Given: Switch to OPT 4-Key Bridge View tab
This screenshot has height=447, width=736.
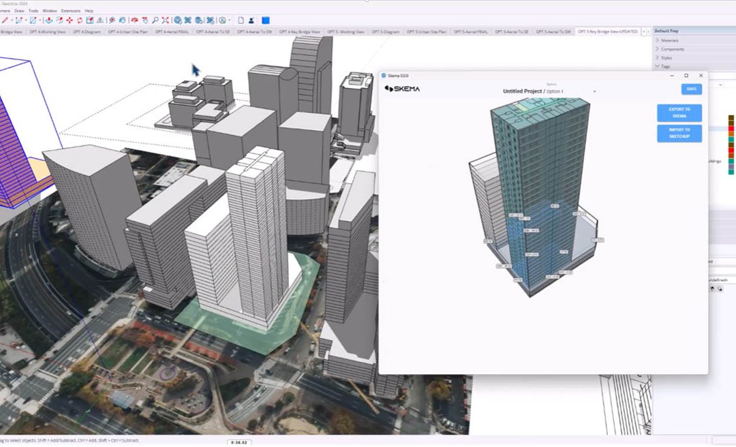Looking at the screenshot, I should coord(299,32).
